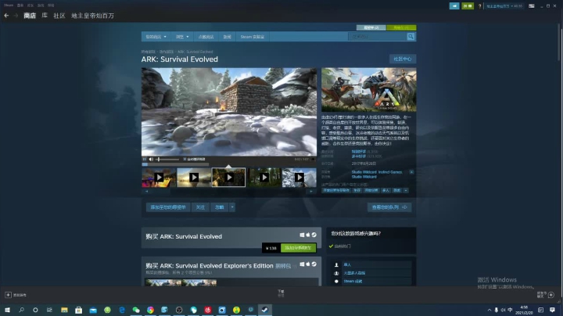Image resolution: width=563 pixels, height=316 pixels.
Task: Pause the ARK trailer video
Action: (x=145, y=159)
